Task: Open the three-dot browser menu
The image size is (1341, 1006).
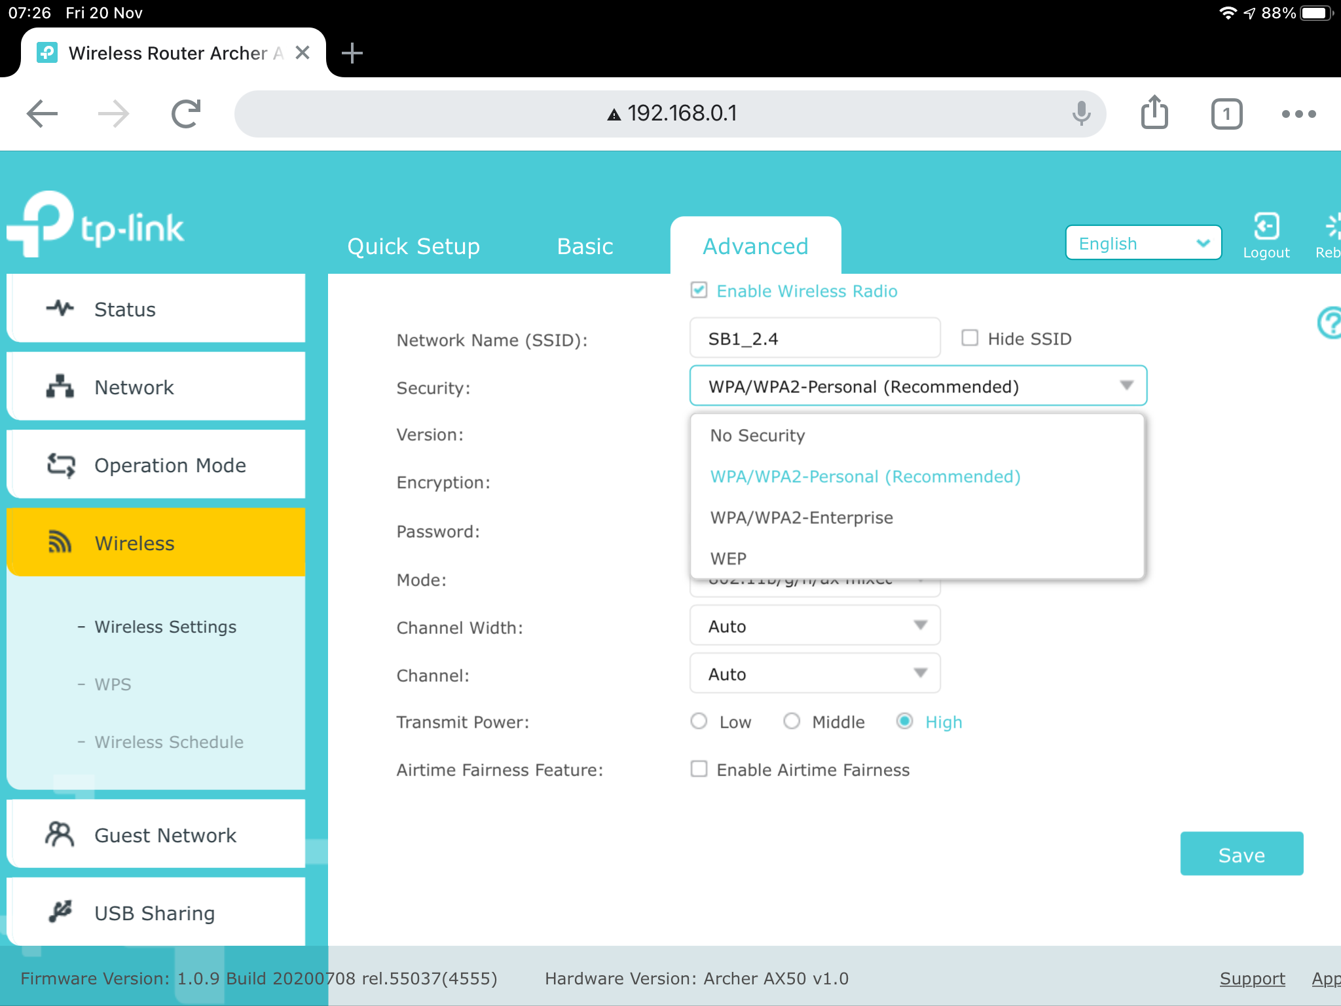Action: click(1298, 114)
